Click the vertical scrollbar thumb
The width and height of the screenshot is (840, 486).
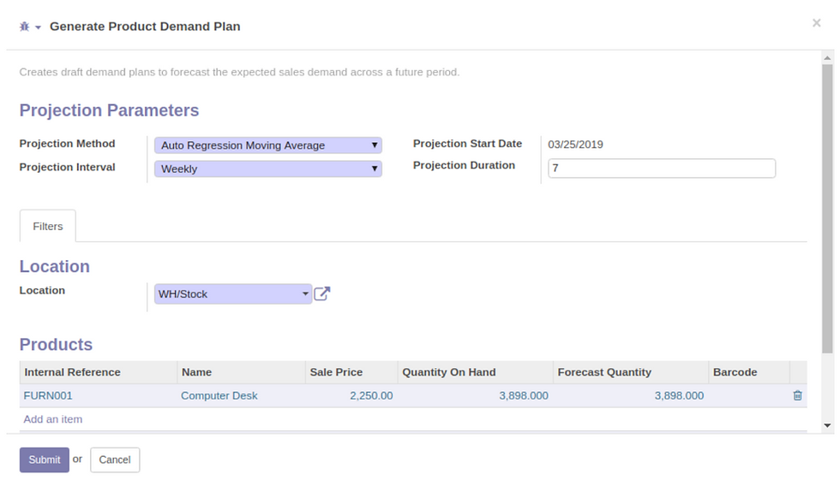point(828,209)
